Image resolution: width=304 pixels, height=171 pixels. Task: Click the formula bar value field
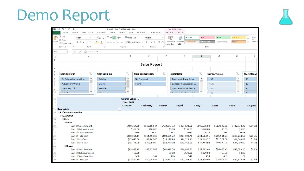173,51
